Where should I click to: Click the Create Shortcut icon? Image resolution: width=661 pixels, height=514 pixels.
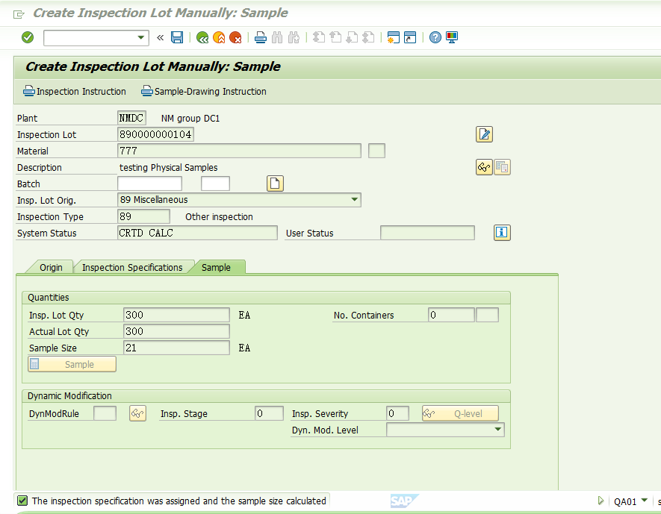[x=410, y=37]
